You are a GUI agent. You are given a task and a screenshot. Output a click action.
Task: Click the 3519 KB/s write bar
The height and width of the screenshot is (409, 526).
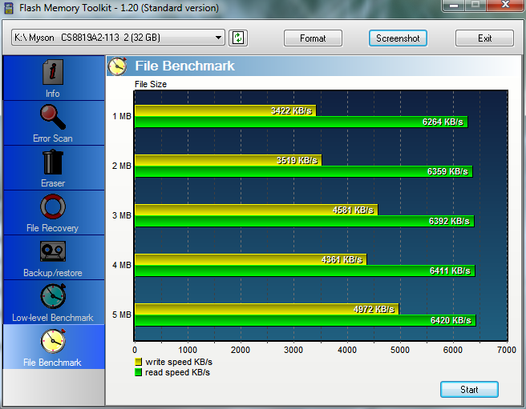pyautogui.click(x=228, y=160)
